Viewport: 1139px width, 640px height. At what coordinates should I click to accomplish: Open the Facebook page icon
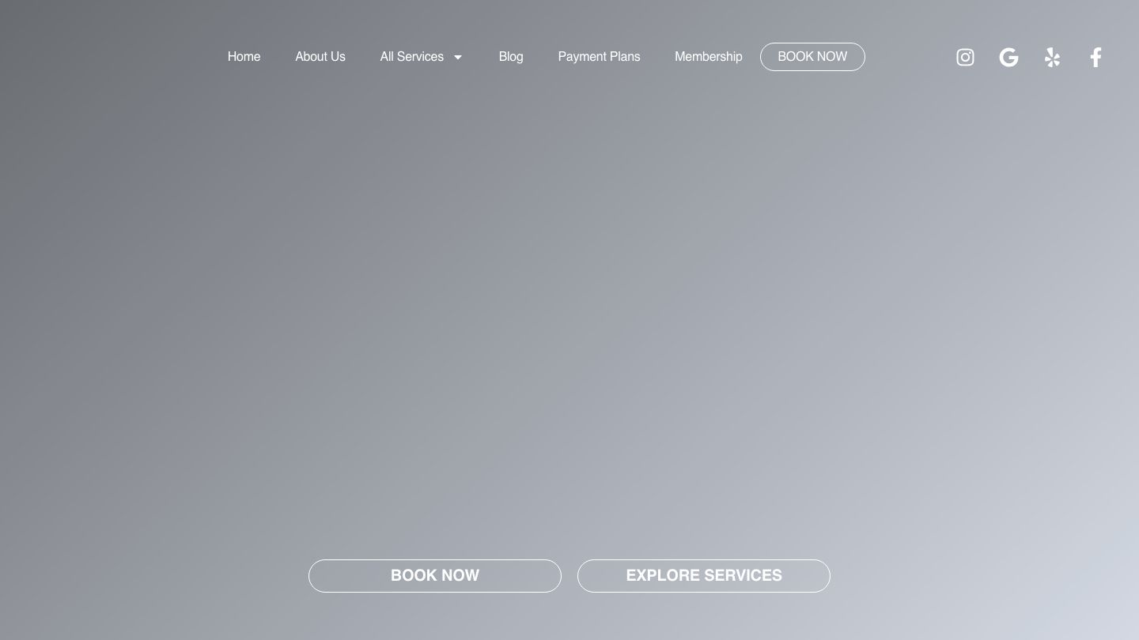pyautogui.click(x=1095, y=57)
